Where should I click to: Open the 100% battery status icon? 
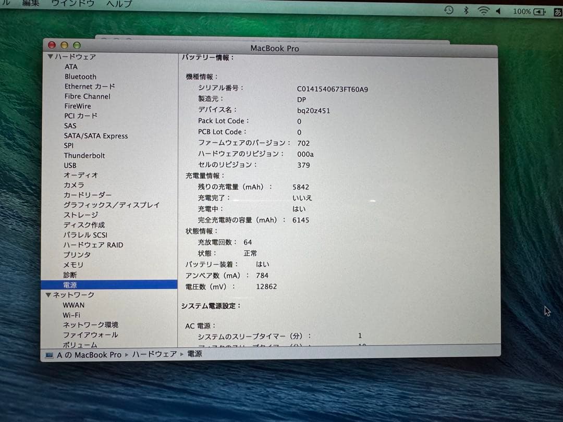[x=528, y=10]
